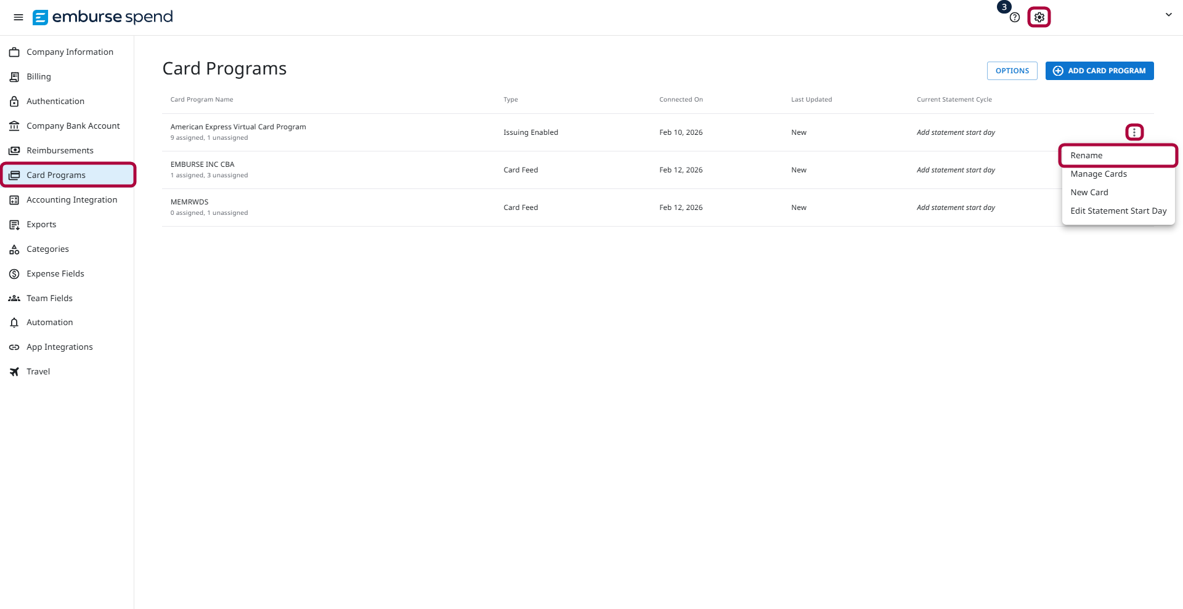The height and width of the screenshot is (609, 1183).
Task: Click the Company Bank Account icon
Action: click(14, 126)
